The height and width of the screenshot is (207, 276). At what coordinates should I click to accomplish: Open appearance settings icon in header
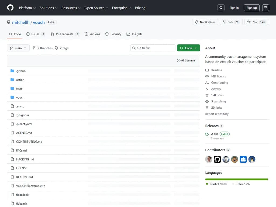click(x=265, y=8)
